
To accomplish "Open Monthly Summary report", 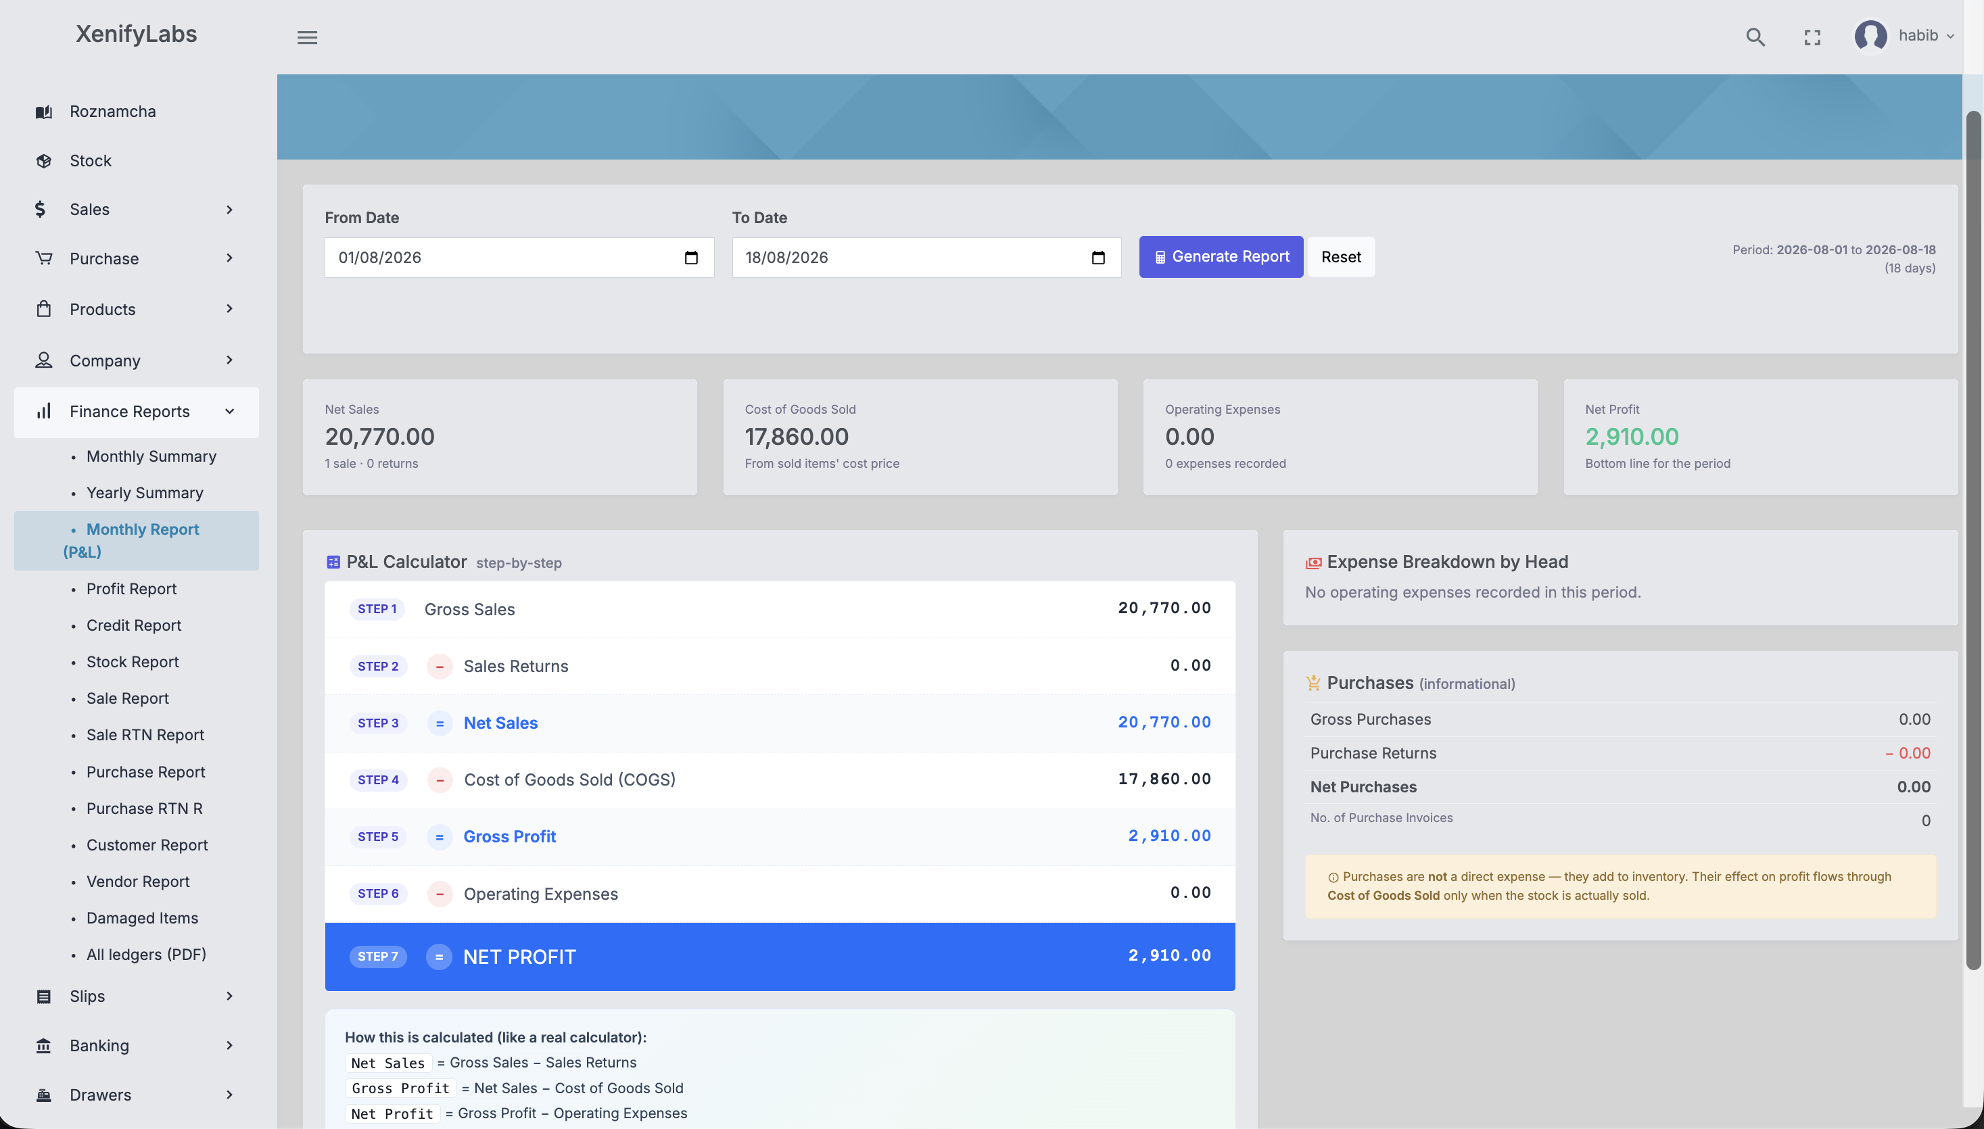I will [x=151, y=456].
